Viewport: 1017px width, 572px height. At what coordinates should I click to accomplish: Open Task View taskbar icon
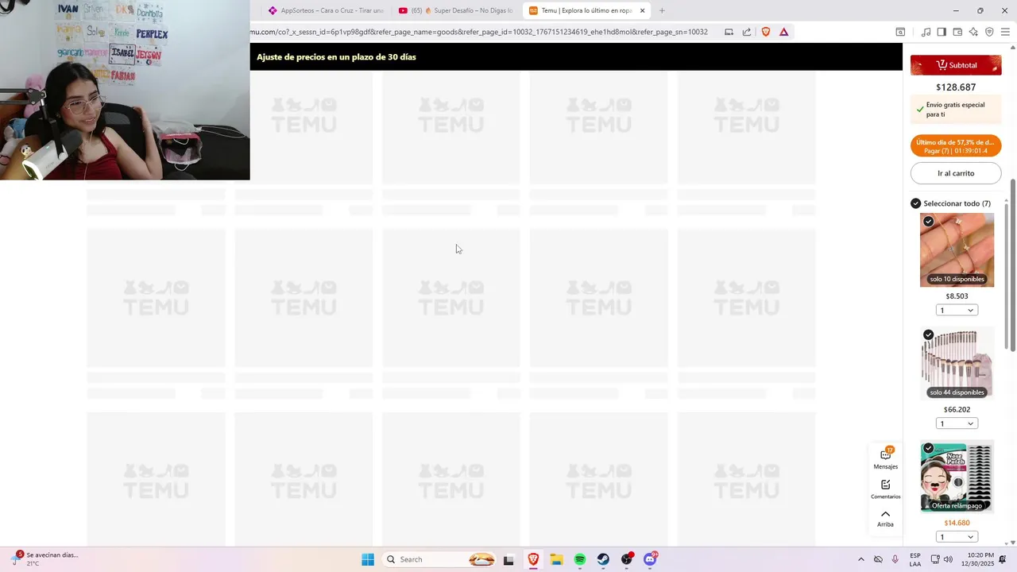point(509,559)
